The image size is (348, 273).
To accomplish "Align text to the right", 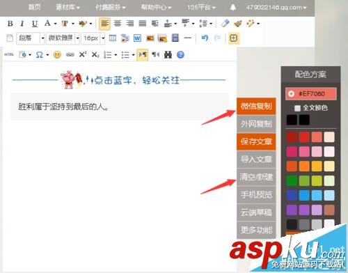I will click(130, 24).
